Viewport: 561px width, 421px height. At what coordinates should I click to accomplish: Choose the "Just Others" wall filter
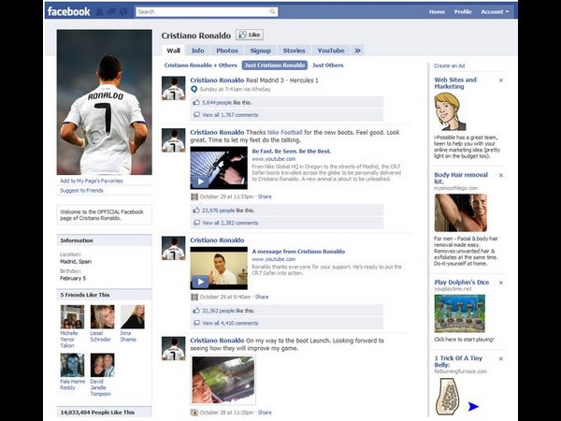(x=327, y=65)
